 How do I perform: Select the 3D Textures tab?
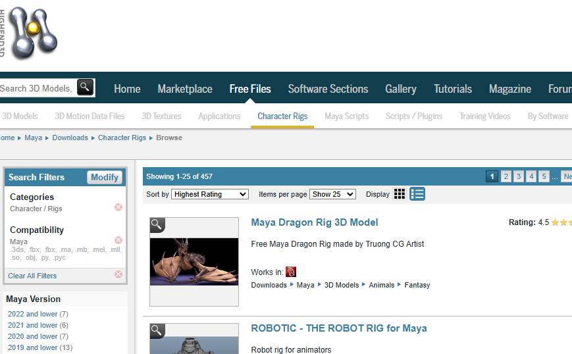point(161,116)
